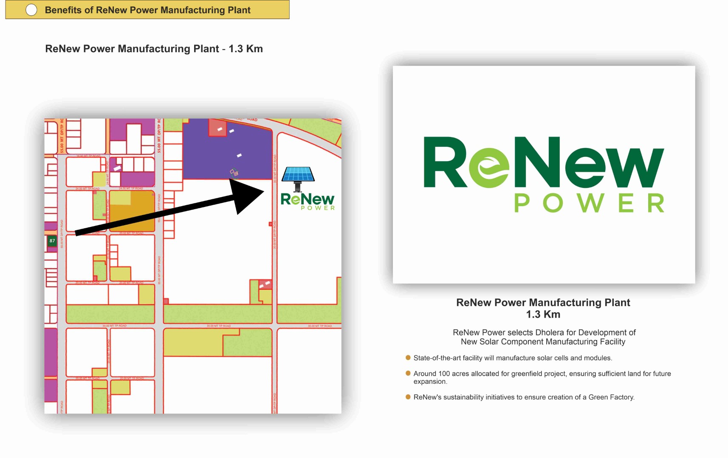Screen dimensions: 728x458
Task: Click the Green Factory sustainability text
Action: [x=524, y=397]
